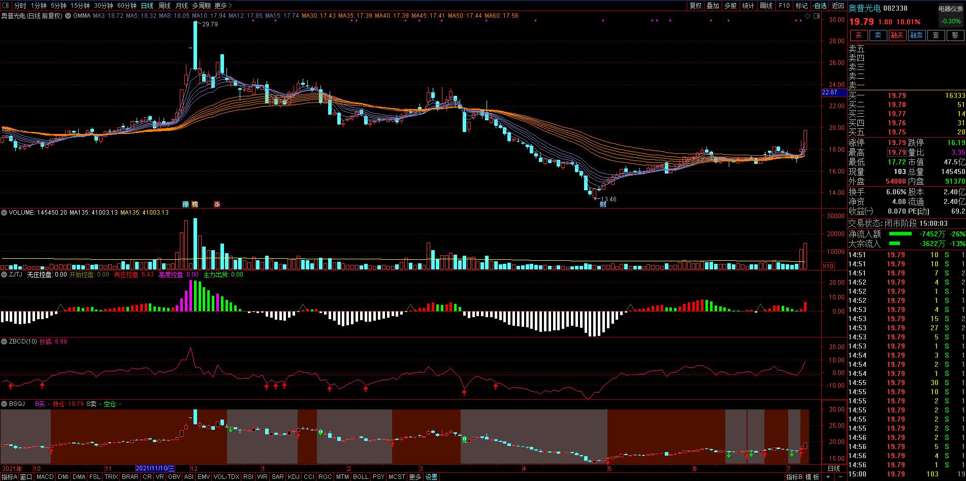Switch indicator to RSI
The height and width of the screenshot is (481, 966).
pos(248,477)
